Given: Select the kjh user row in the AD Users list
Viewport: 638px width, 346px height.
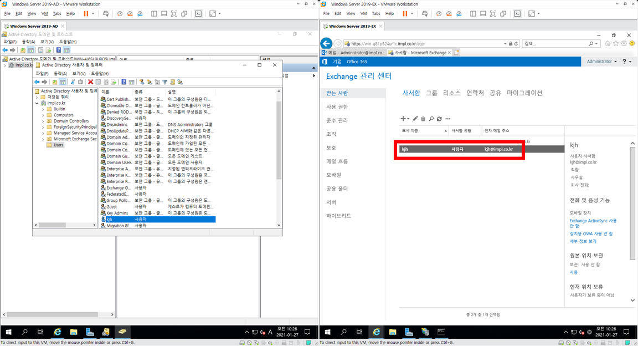Looking at the screenshot, I should (158, 219).
